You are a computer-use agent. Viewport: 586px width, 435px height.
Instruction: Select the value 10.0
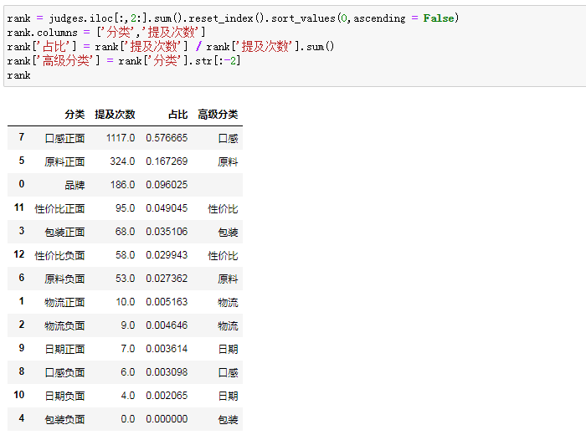pos(126,302)
